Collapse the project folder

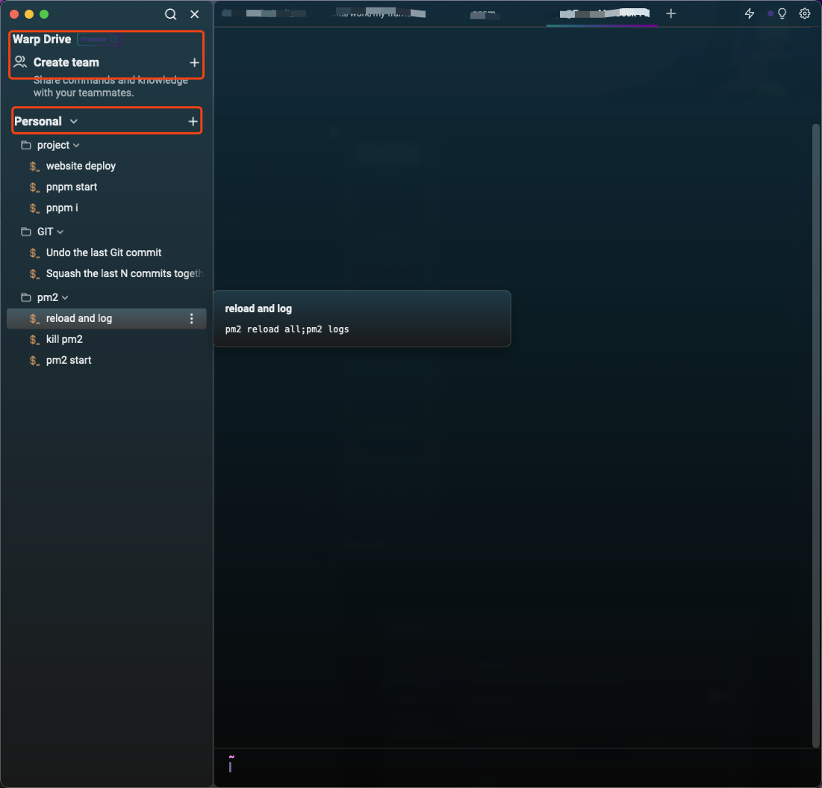tap(76, 146)
